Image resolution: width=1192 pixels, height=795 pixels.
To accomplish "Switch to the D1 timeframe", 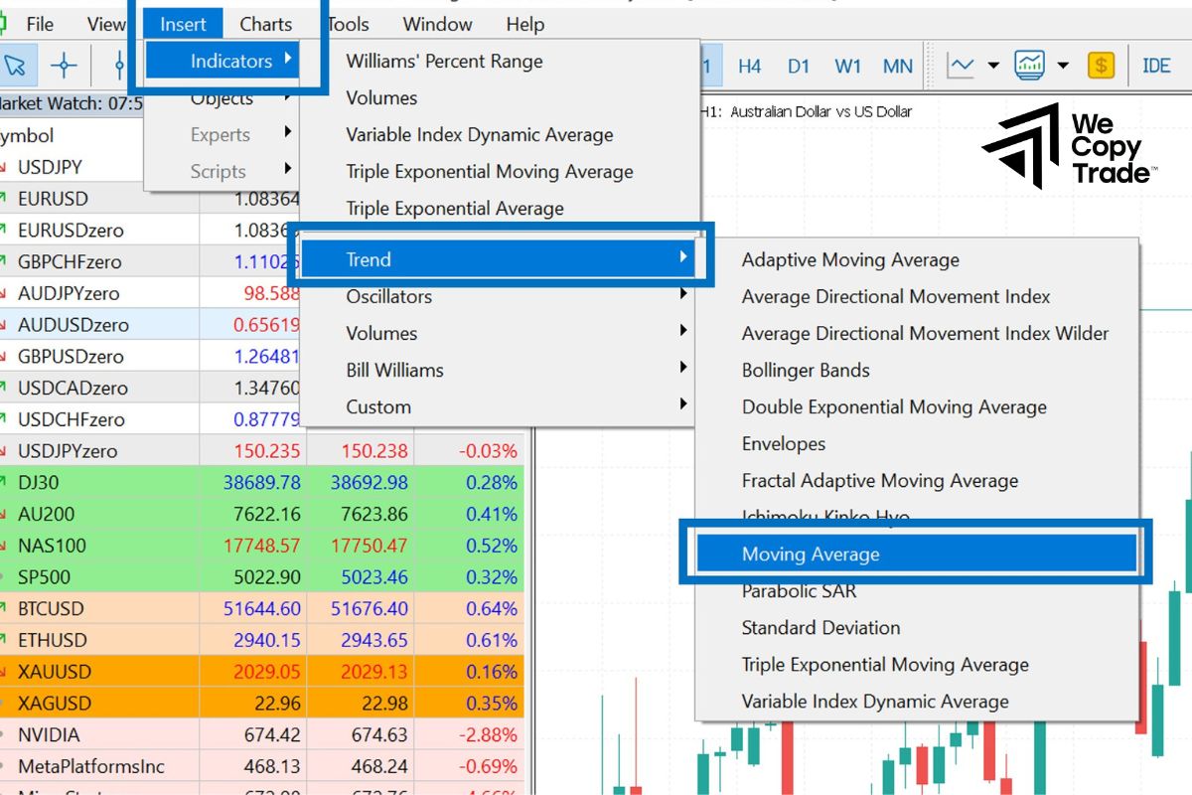I will click(x=799, y=66).
